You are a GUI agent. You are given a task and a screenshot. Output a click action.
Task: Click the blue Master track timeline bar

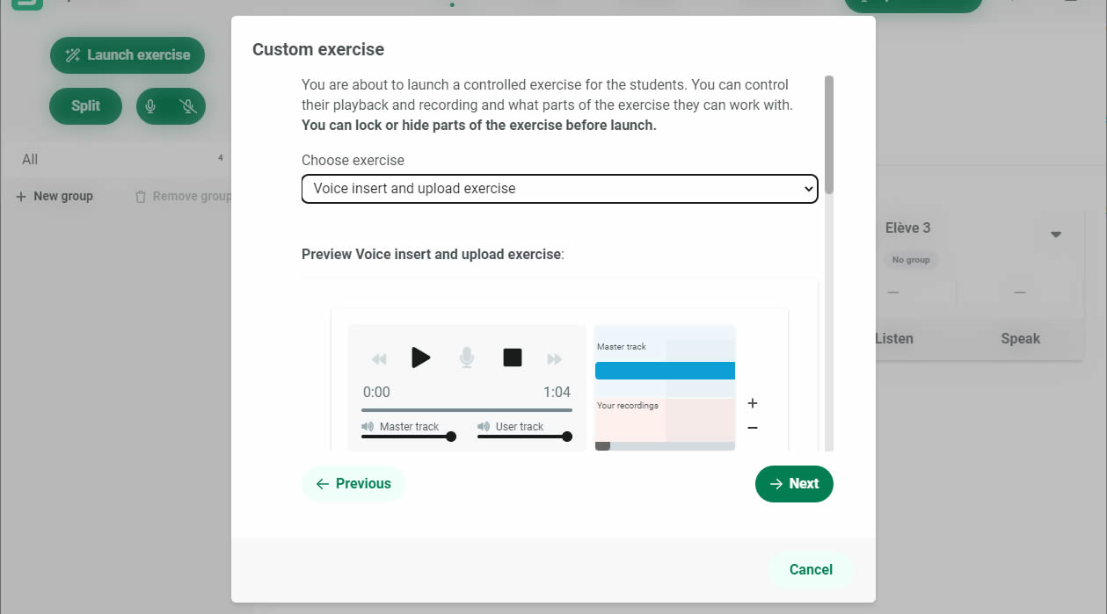(665, 371)
